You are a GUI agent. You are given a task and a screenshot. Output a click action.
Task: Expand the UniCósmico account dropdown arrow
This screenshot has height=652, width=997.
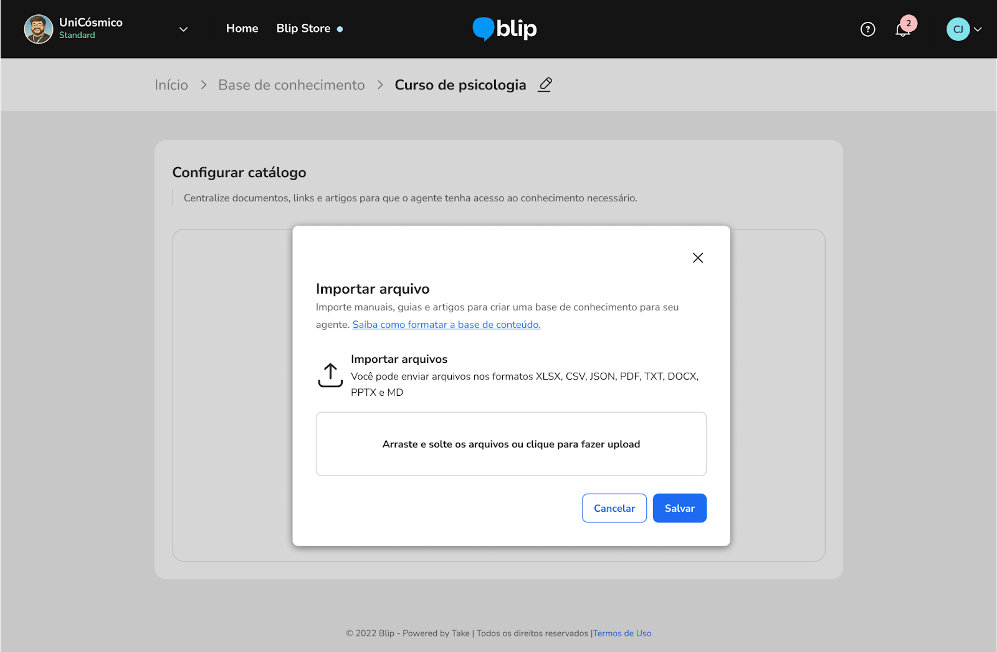[183, 29]
